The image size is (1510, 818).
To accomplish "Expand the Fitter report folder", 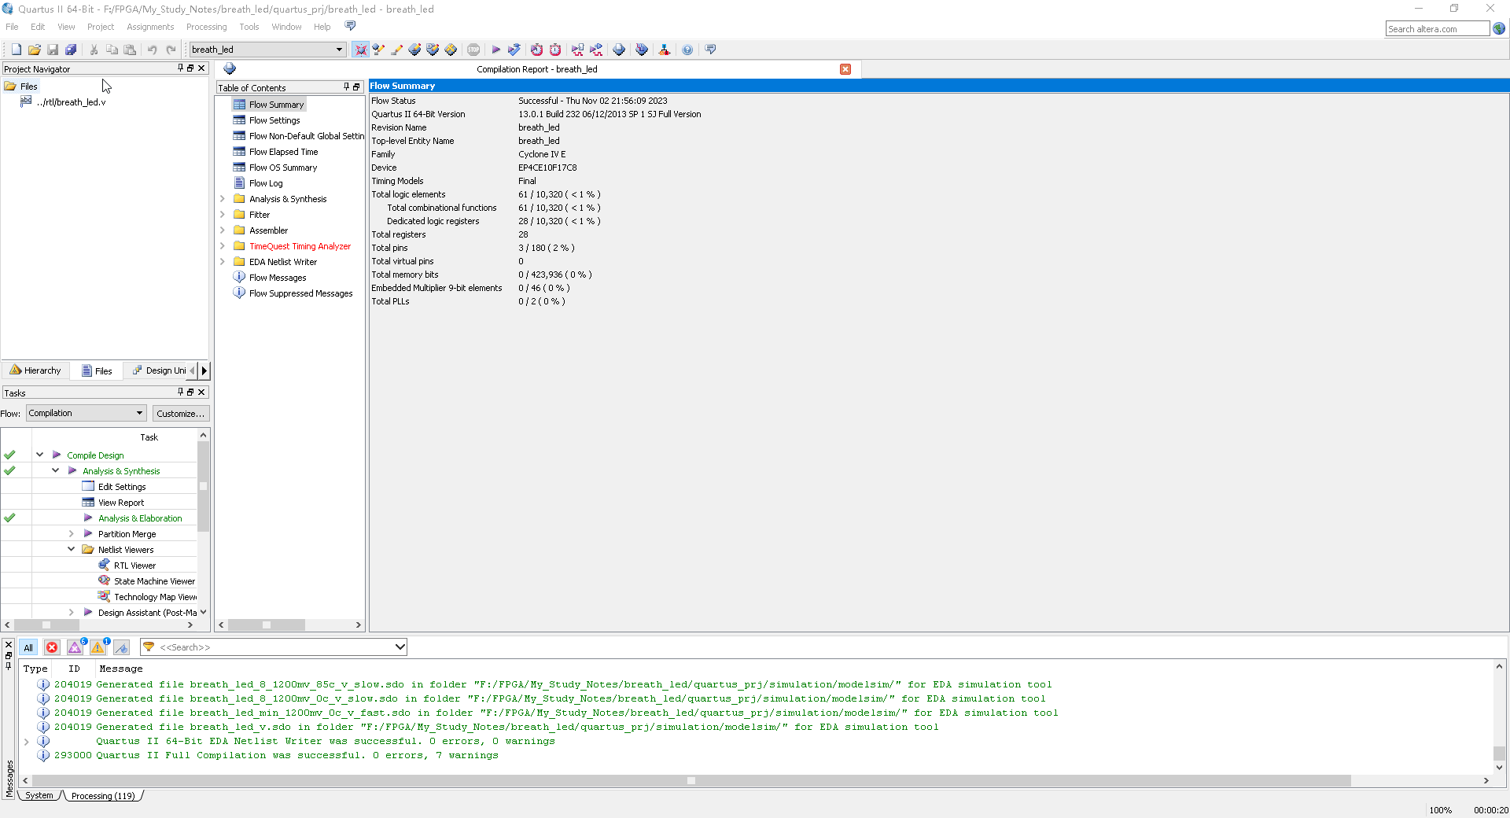I will click(x=223, y=215).
